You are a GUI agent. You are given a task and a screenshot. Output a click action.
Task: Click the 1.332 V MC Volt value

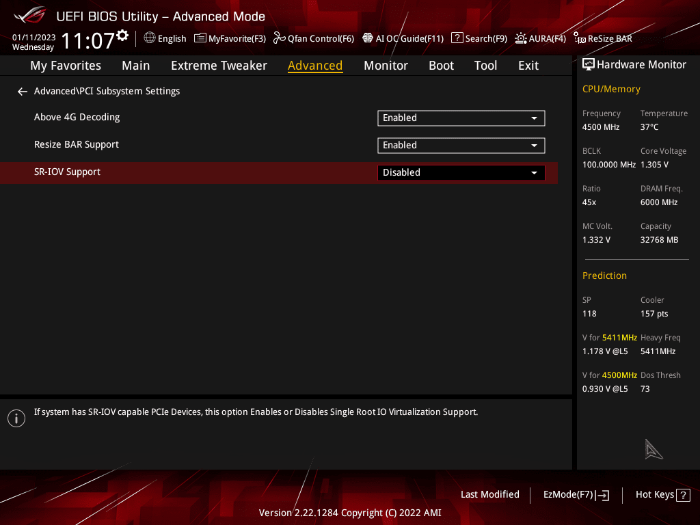click(x=596, y=240)
